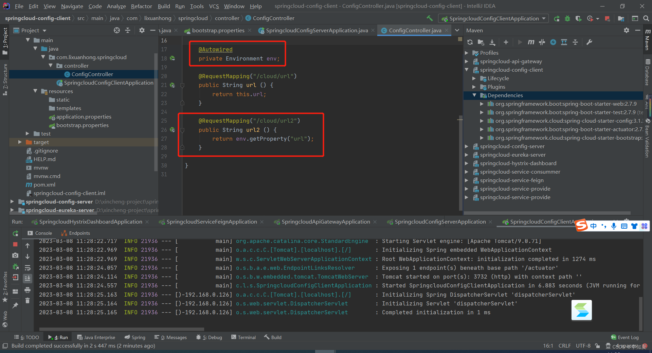The height and width of the screenshot is (353, 652).
Task: Open Search Everywhere magnifier
Action: tap(646, 19)
